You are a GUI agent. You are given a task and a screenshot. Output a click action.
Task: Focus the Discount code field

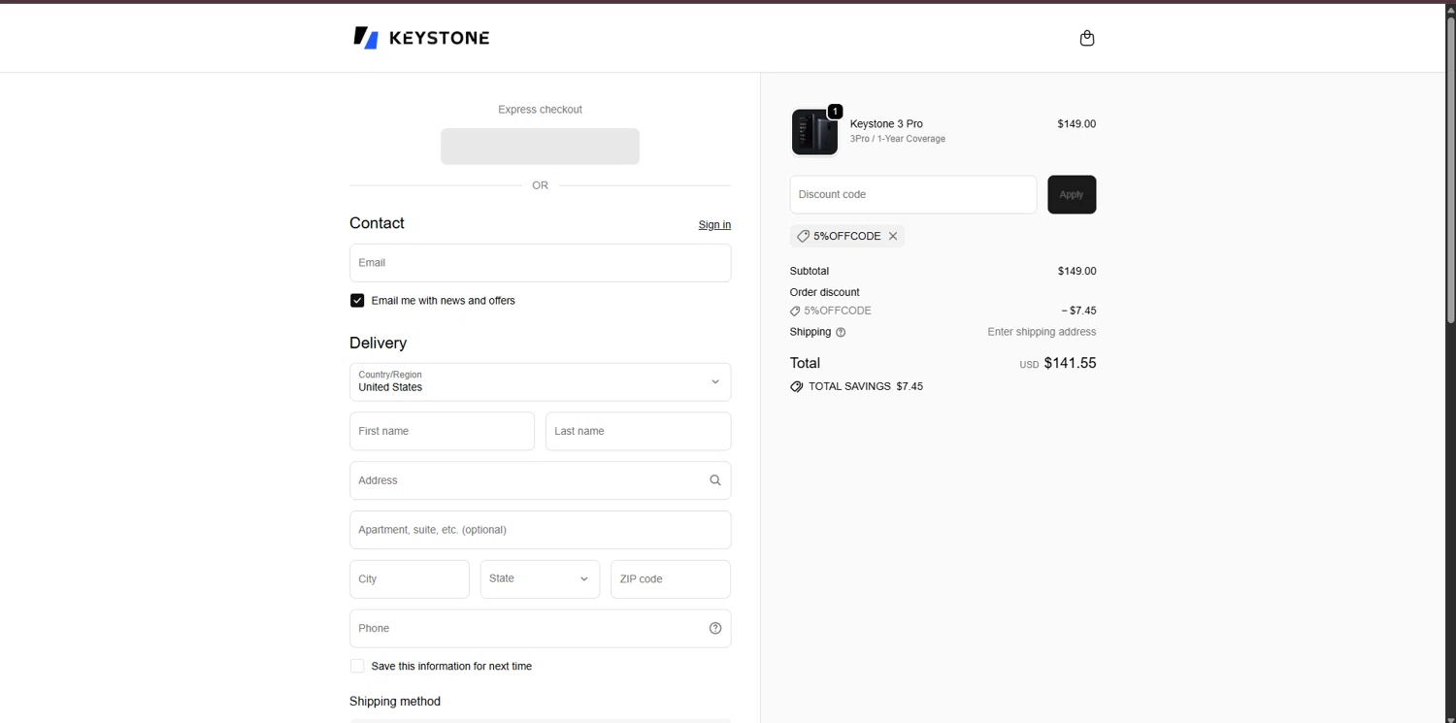pyautogui.click(x=913, y=194)
